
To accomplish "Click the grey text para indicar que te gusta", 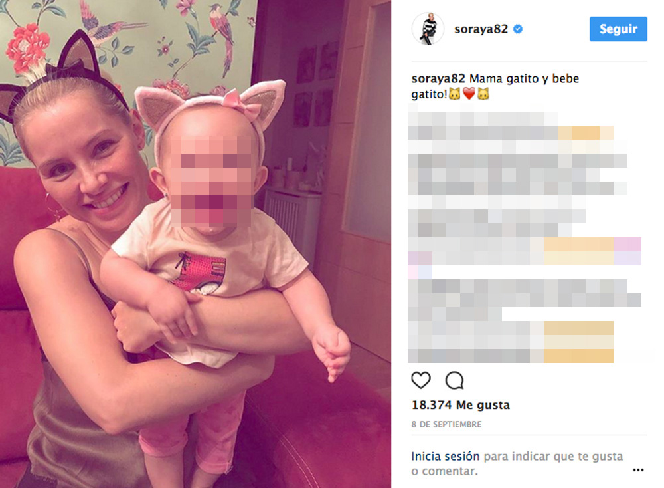I will pos(554,457).
